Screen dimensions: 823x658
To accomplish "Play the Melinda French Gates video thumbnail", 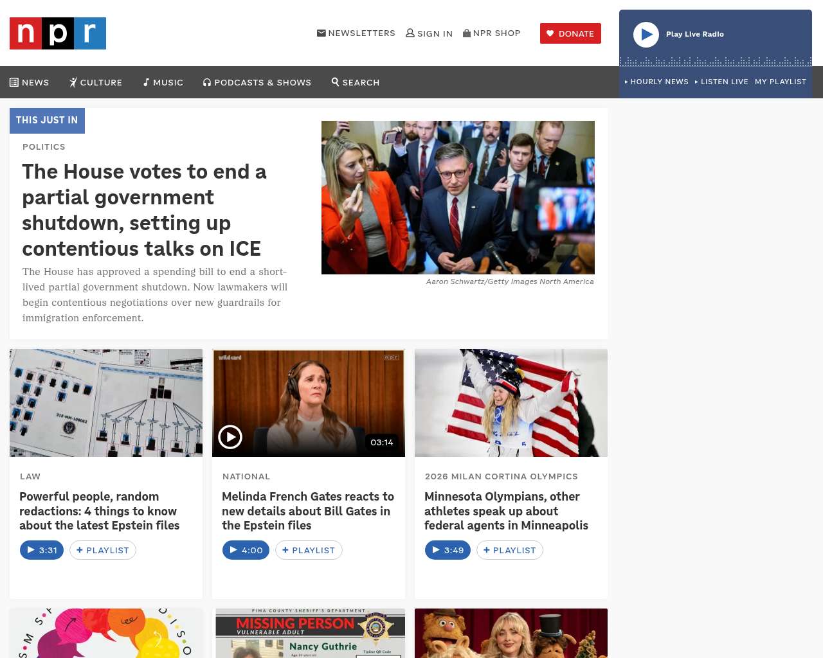I will click(x=230, y=437).
